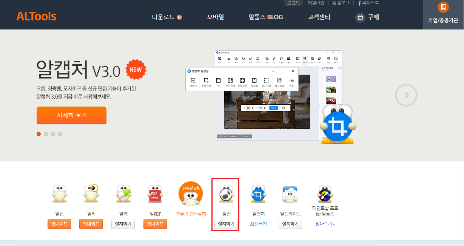Click the 알씨 product icon
464x246 pixels.
91,193
